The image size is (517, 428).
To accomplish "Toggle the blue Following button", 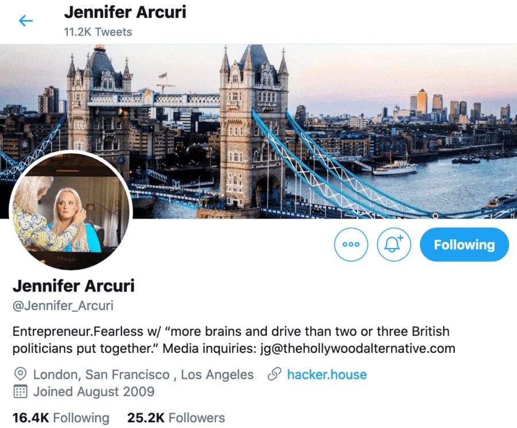I will (464, 244).
